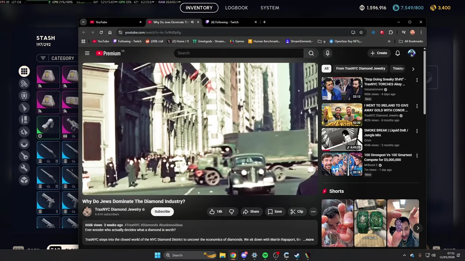465x261 pixels.
Task: Open Spotify from the taskbar
Action: 265,255
